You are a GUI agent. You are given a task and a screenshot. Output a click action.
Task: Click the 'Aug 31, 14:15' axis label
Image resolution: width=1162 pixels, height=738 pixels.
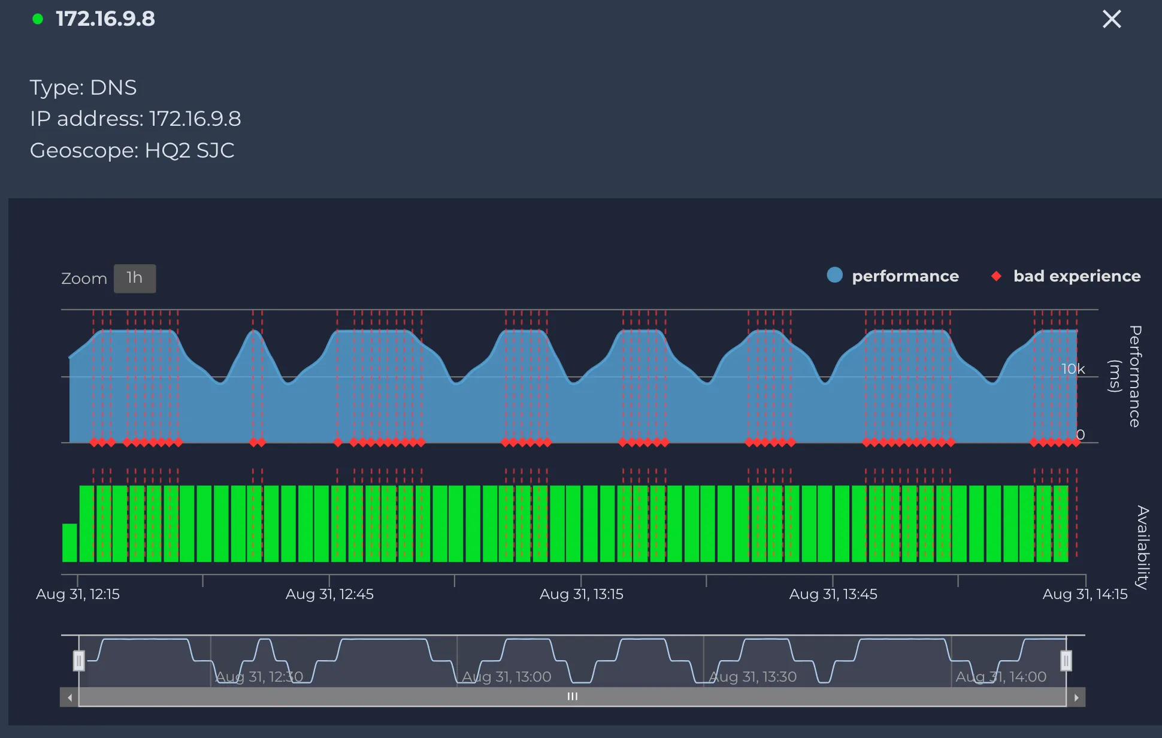click(x=1085, y=594)
